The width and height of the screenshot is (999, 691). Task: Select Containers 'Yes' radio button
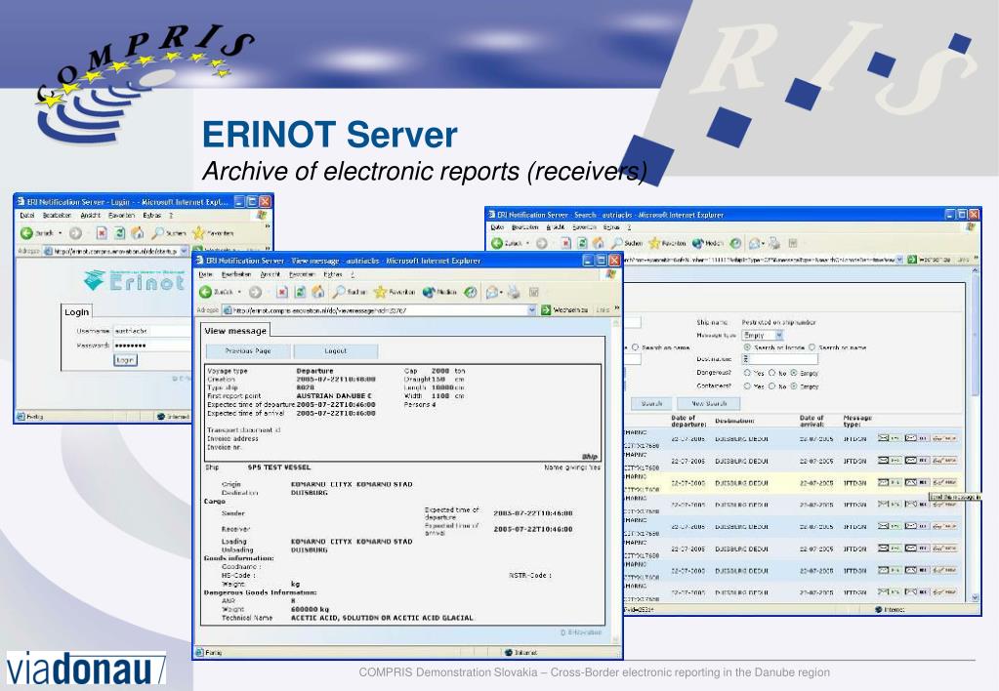click(x=747, y=386)
